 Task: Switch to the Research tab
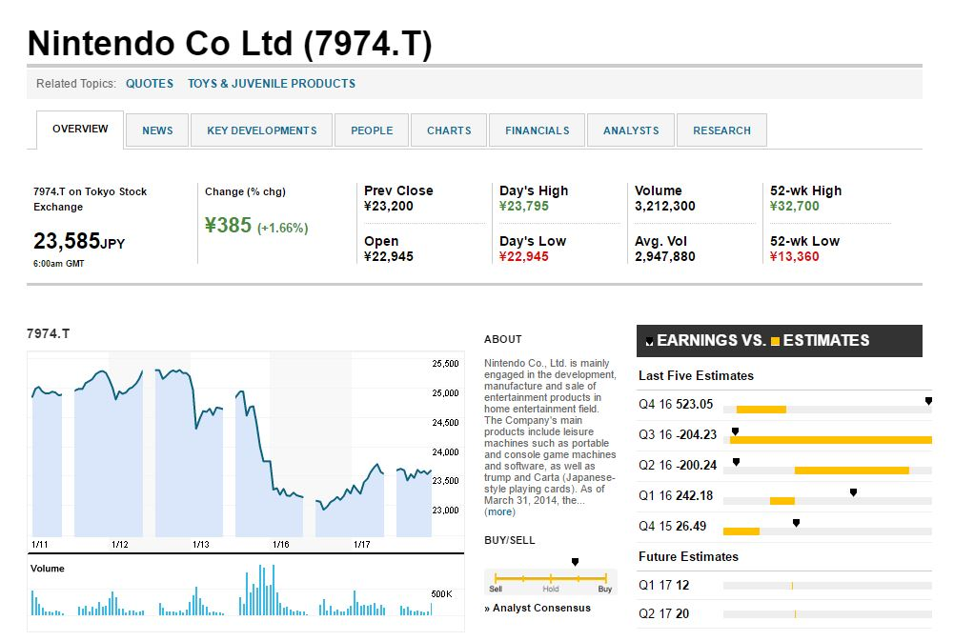tap(721, 130)
